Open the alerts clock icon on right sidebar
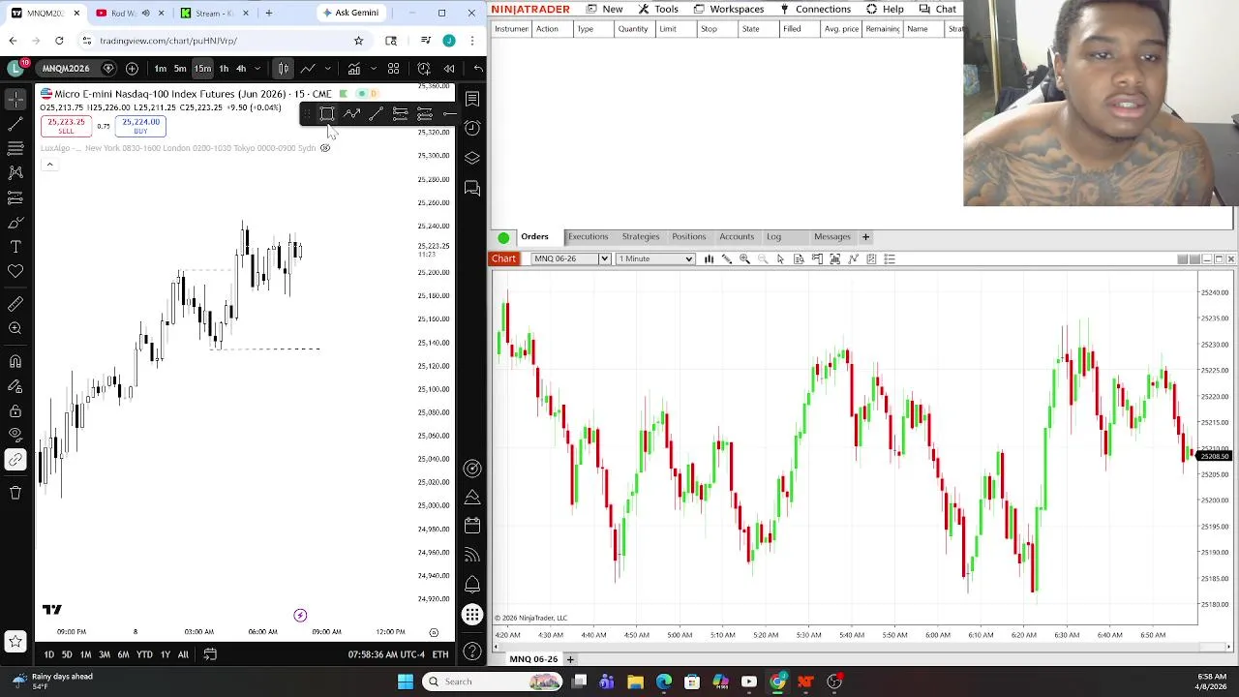Screen dimensions: 1239x697 click(x=472, y=128)
